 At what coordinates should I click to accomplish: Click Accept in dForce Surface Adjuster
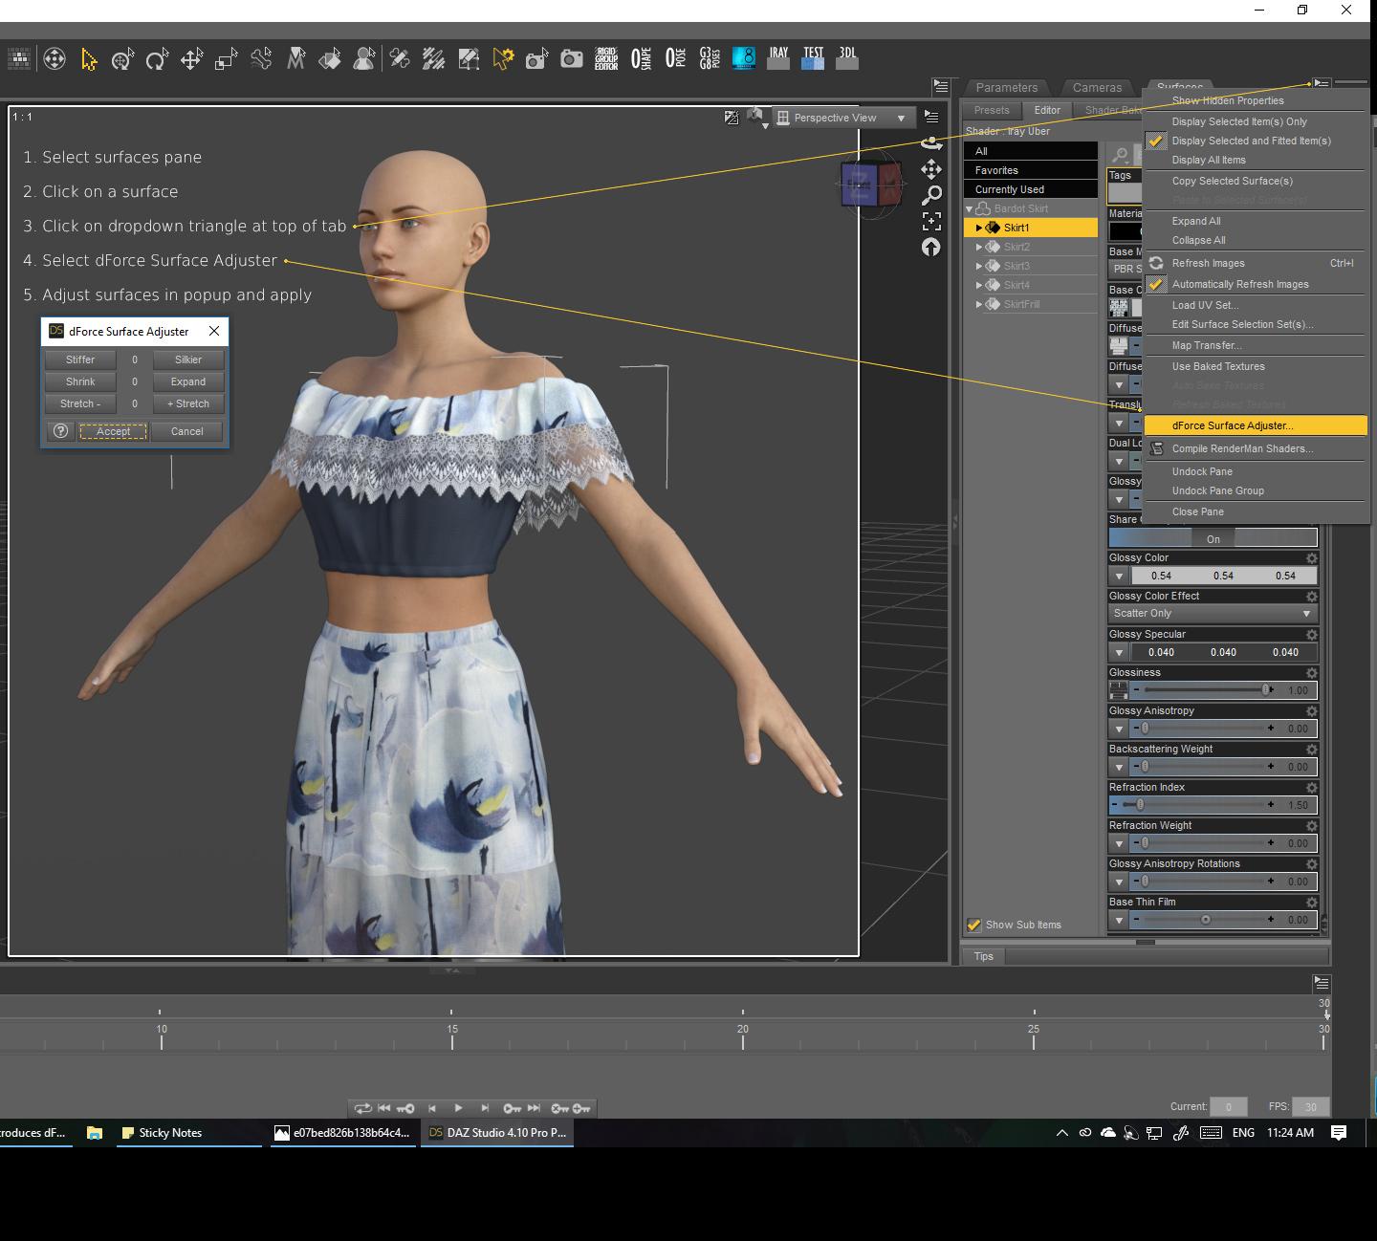(x=113, y=431)
